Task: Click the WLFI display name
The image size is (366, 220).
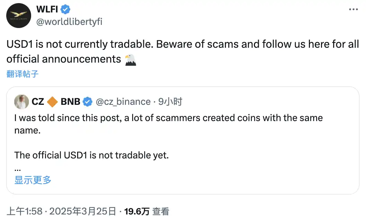Action: pos(48,9)
